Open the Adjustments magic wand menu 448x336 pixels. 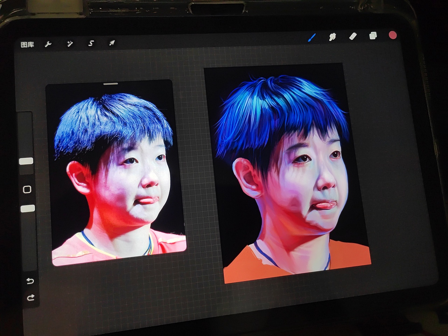coord(70,44)
